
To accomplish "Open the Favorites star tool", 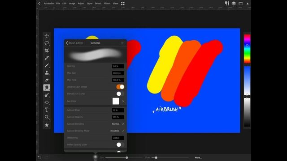I will [47, 125].
